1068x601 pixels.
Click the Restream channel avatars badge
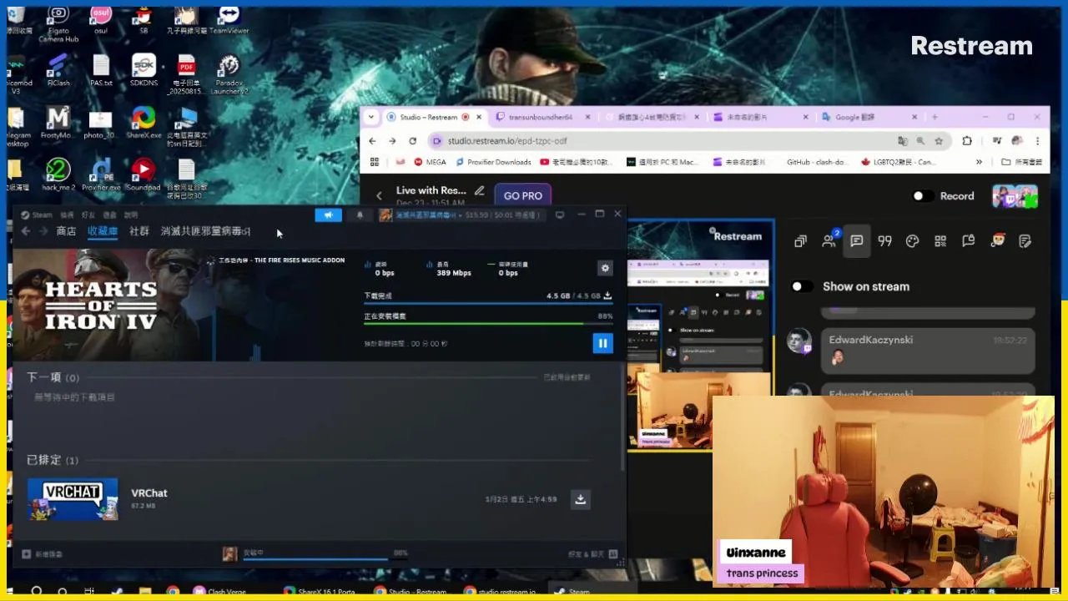click(1015, 196)
